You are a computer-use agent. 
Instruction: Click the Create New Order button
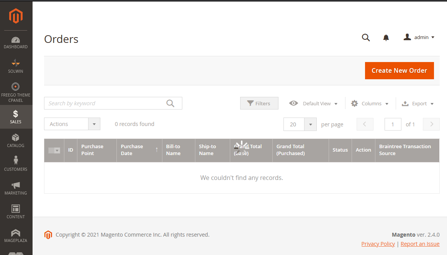(399, 70)
